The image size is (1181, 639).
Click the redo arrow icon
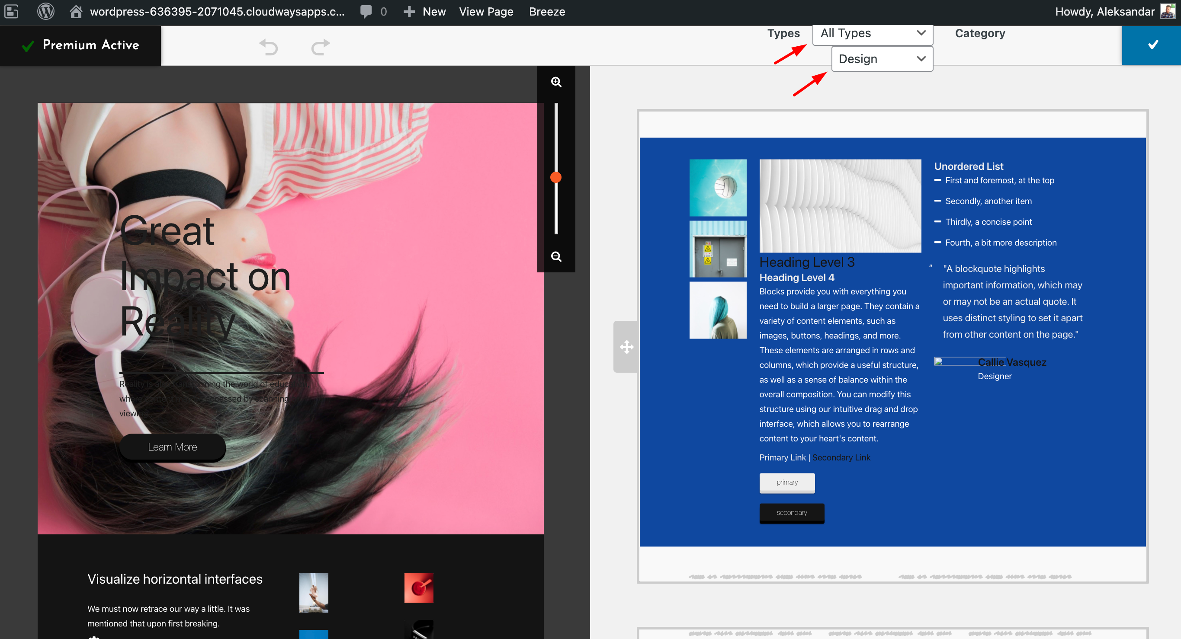point(321,47)
